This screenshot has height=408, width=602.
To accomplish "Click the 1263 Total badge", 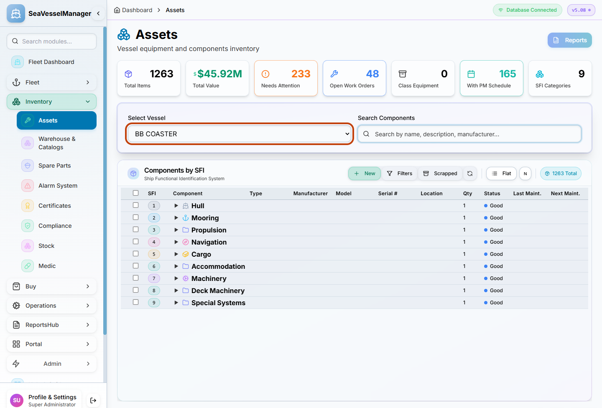I will coord(561,173).
